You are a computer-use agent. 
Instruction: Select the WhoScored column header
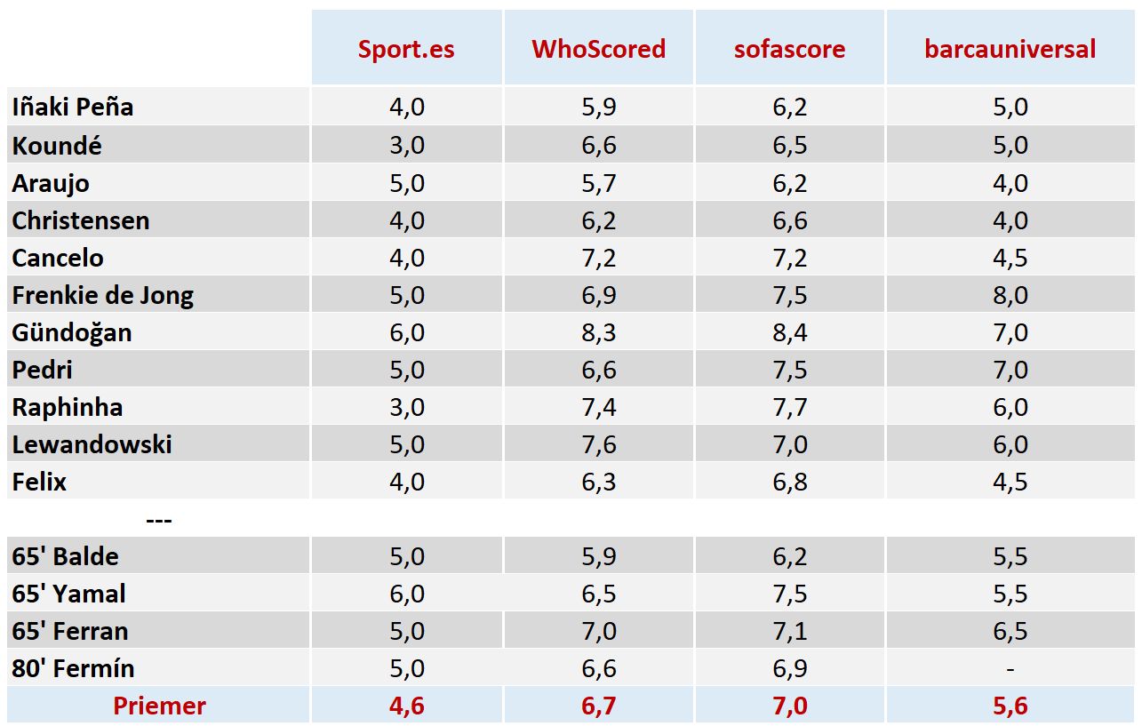point(598,49)
